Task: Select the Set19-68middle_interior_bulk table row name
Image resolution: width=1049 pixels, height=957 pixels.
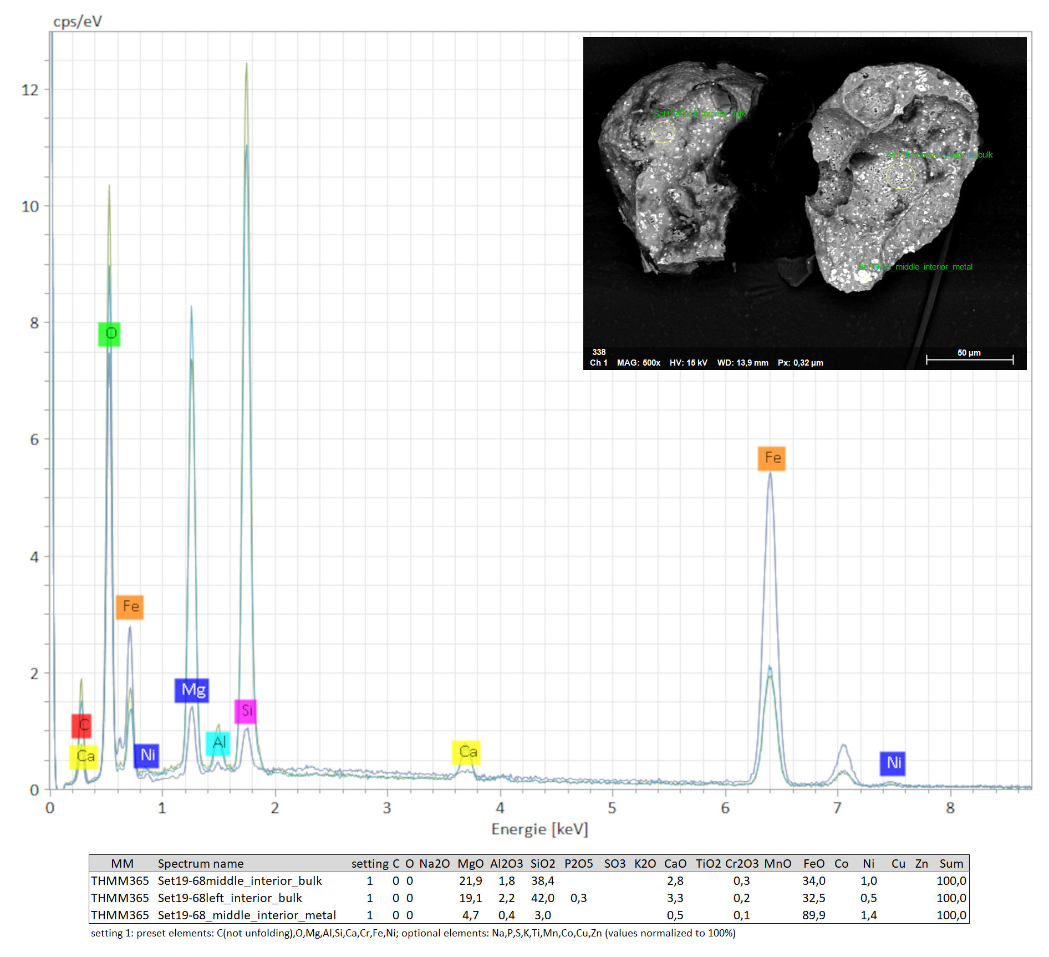Action: [240, 881]
